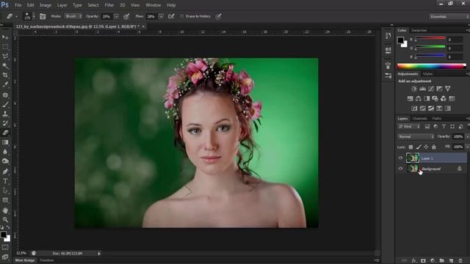This screenshot has height=264, width=470.
Task: Create a new layer button
Action: click(x=451, y=261)
